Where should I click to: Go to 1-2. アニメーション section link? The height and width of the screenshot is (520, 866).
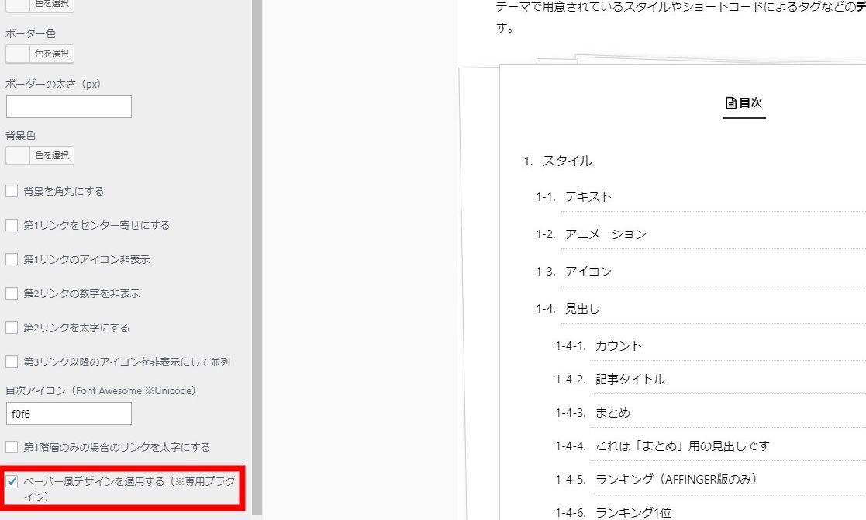605,234
